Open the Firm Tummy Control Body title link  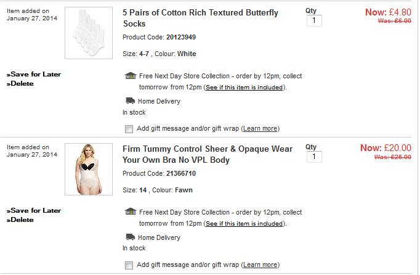click(x=208, y=154)
